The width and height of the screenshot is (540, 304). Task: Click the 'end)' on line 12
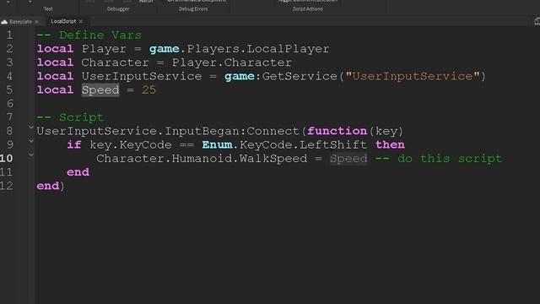coord(51,186)
